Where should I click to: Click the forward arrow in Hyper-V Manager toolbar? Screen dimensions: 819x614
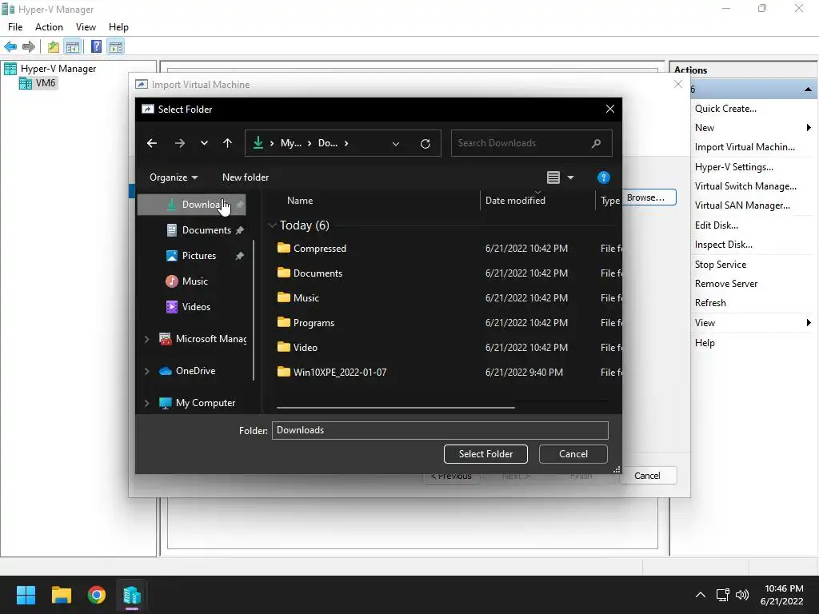(29, 47)
